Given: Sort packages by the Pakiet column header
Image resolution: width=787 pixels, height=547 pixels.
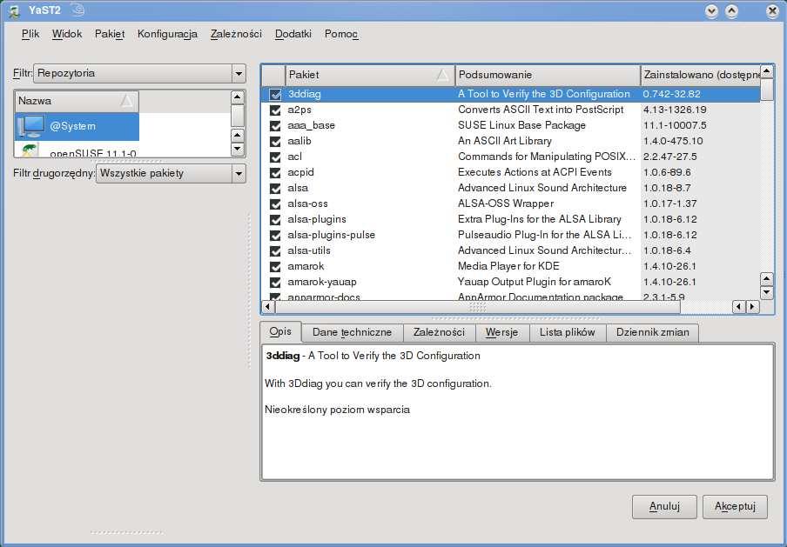Looking at the screenshot, I should click(370, 75).
